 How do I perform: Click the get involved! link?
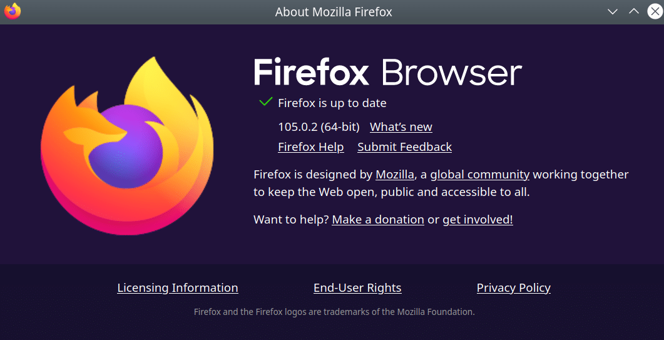point(478,220)
